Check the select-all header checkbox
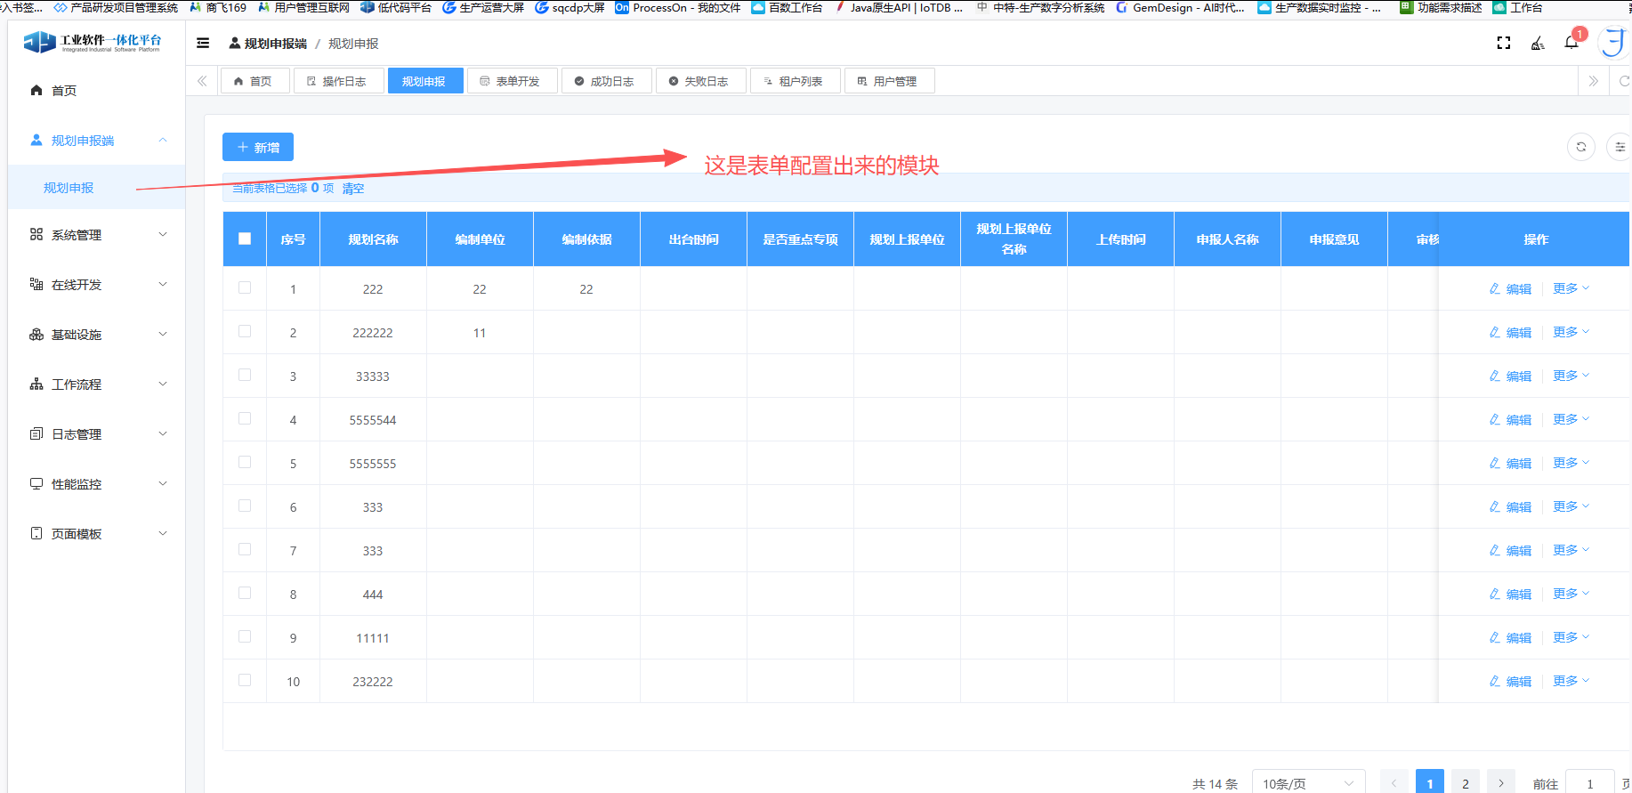 click(245, 239)
